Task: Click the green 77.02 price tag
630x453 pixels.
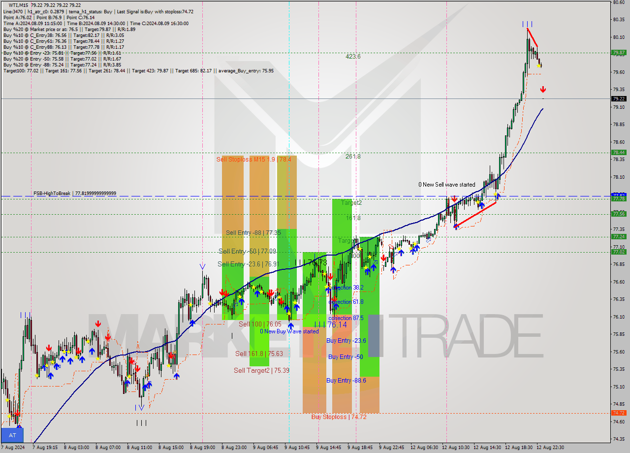Action: 619,252
